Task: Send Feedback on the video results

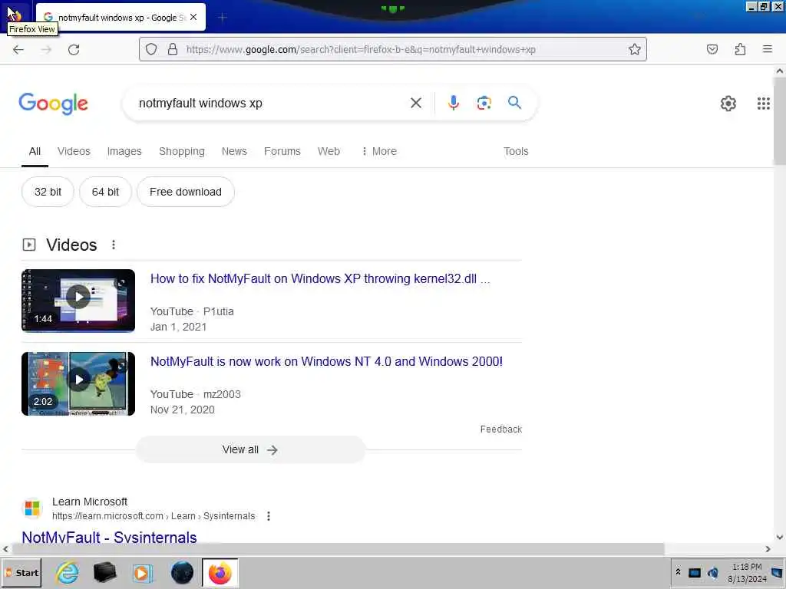Action: point(500,429)
